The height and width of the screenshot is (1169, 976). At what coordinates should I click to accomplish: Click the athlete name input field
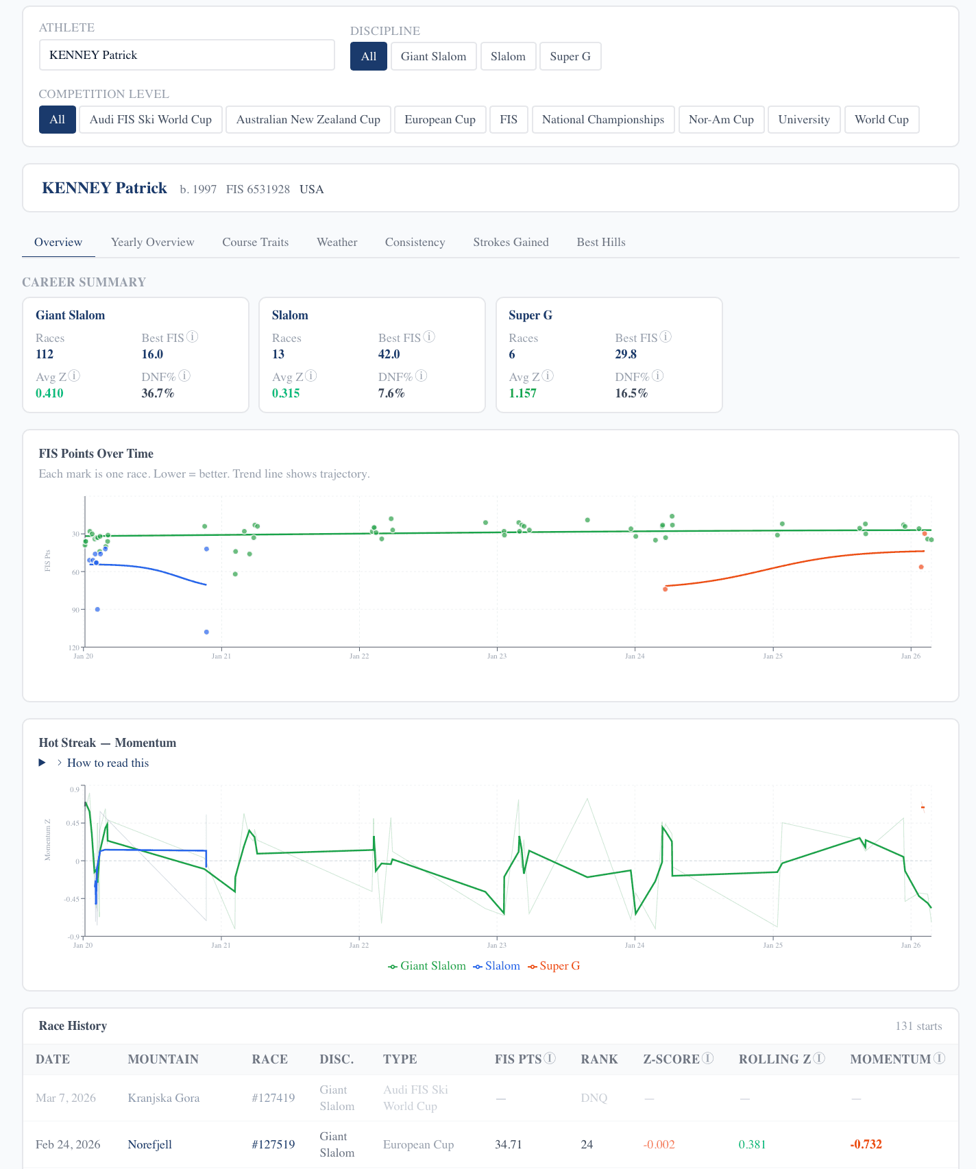coord(186,55)
